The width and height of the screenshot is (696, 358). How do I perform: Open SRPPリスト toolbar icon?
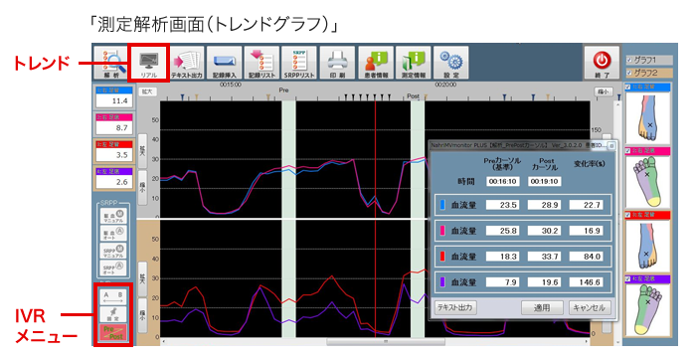pyautogui.click(x=299, y=63)
